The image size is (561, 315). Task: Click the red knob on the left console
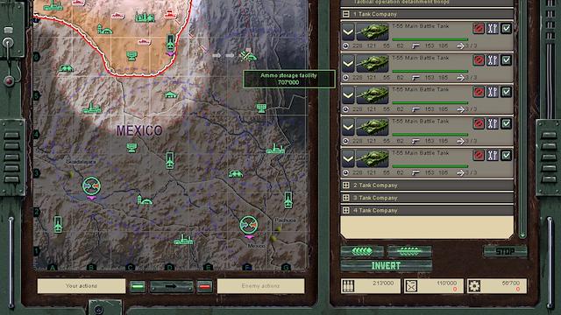(9, 81)
